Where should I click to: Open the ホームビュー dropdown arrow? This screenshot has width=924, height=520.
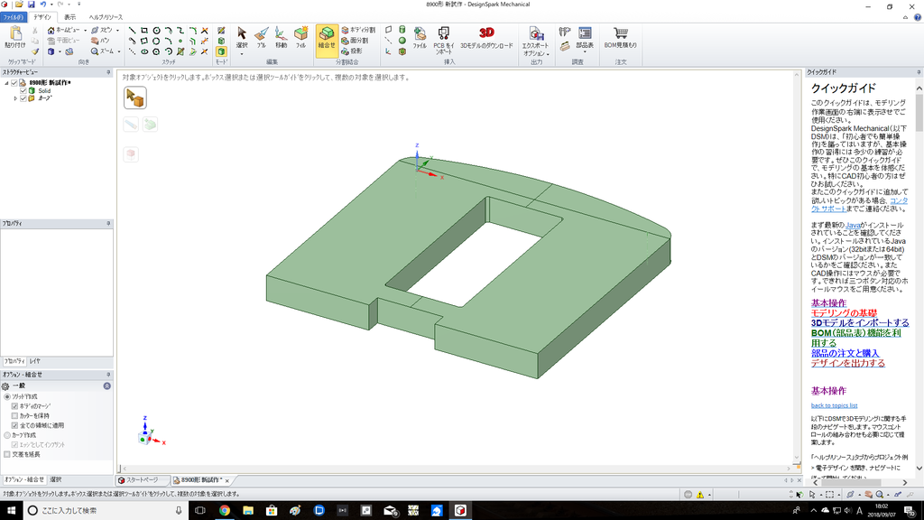pos(85,30)
